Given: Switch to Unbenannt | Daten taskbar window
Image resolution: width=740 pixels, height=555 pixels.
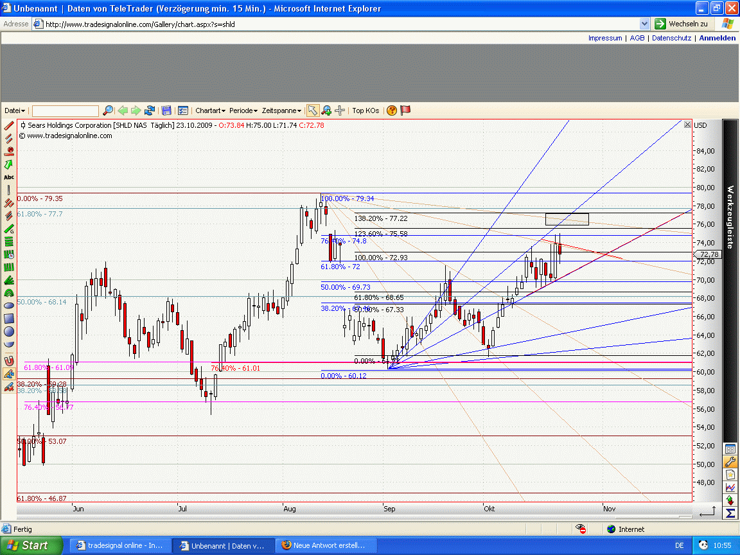Looking at the screenshot, I should (x=222, y=545).
